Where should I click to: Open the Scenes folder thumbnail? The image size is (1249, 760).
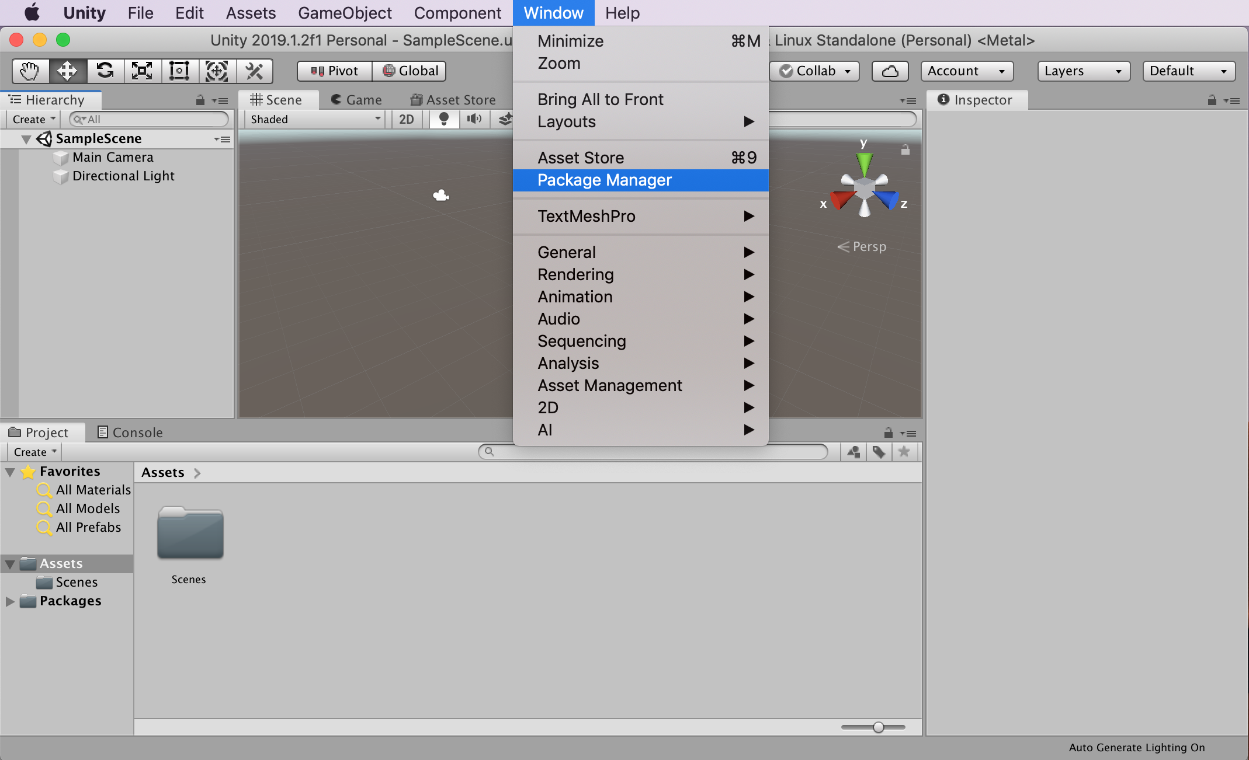coord(190,534)
